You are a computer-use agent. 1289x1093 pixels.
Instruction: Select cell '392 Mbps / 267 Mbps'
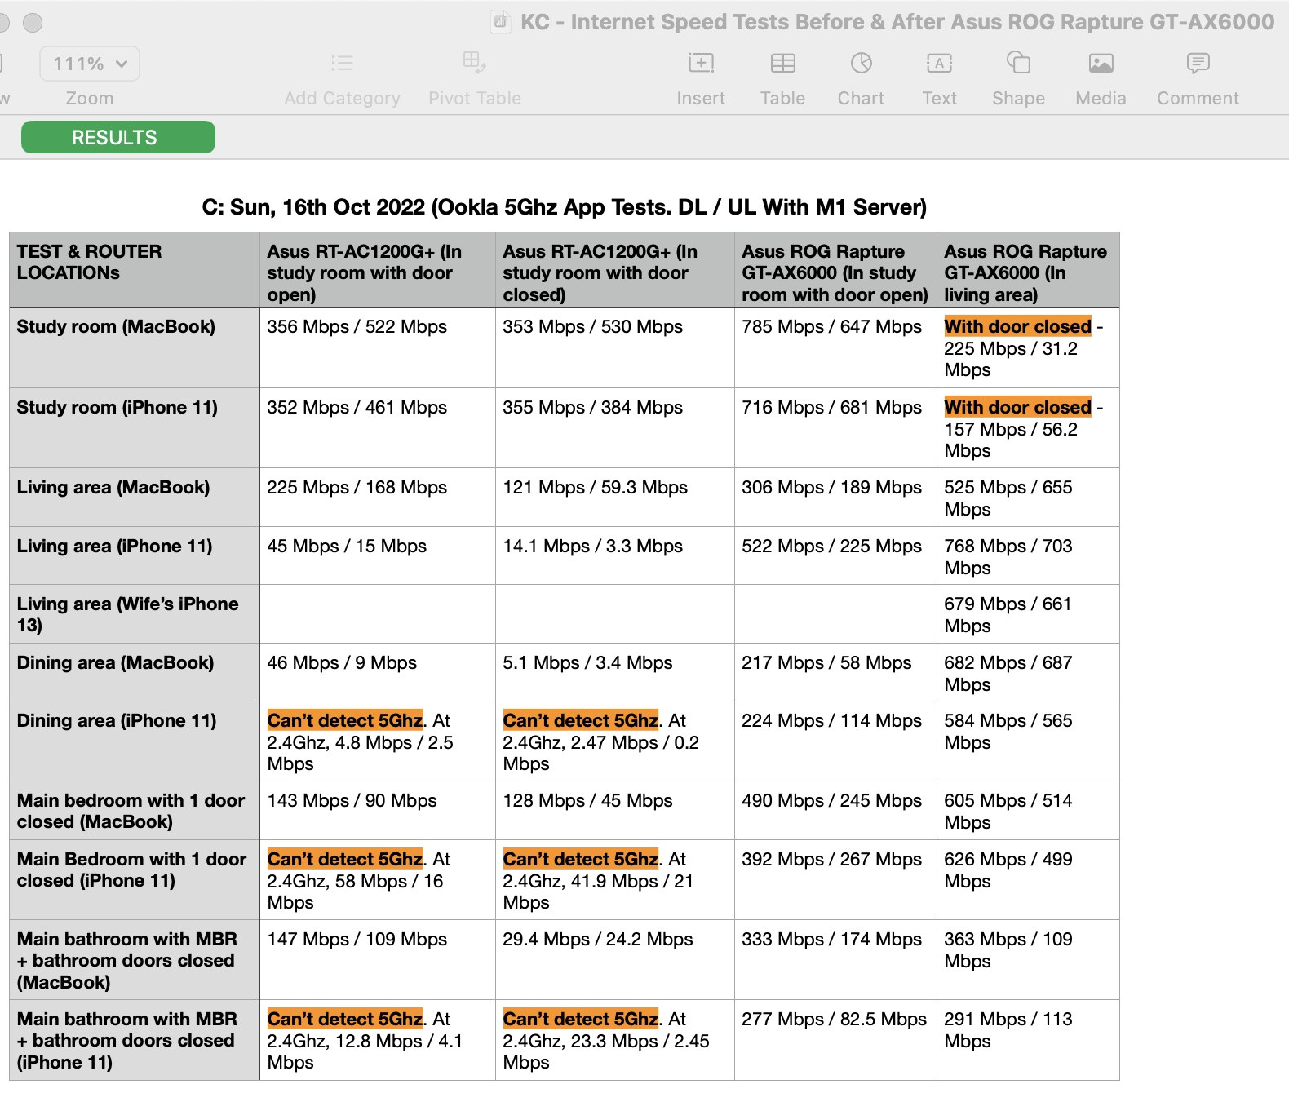click(x=836, y=880)
